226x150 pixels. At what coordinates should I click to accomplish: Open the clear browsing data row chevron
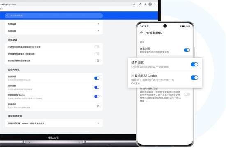(98, 123)
